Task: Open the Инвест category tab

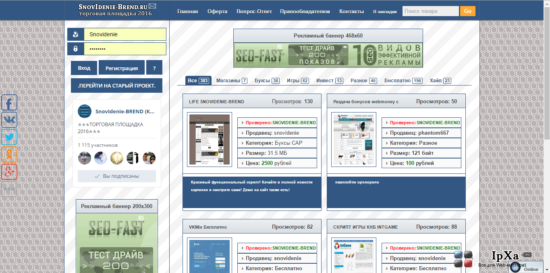Action: pyautogui.click(x=330, y=81)
